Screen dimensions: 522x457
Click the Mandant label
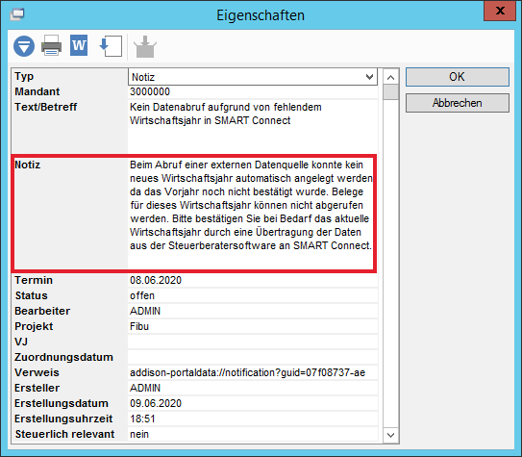[37, 91]
